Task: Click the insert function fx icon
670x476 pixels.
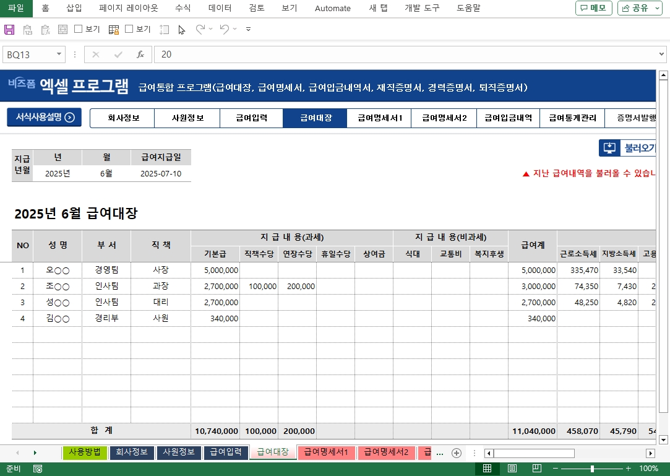Action: click(140, 54)
